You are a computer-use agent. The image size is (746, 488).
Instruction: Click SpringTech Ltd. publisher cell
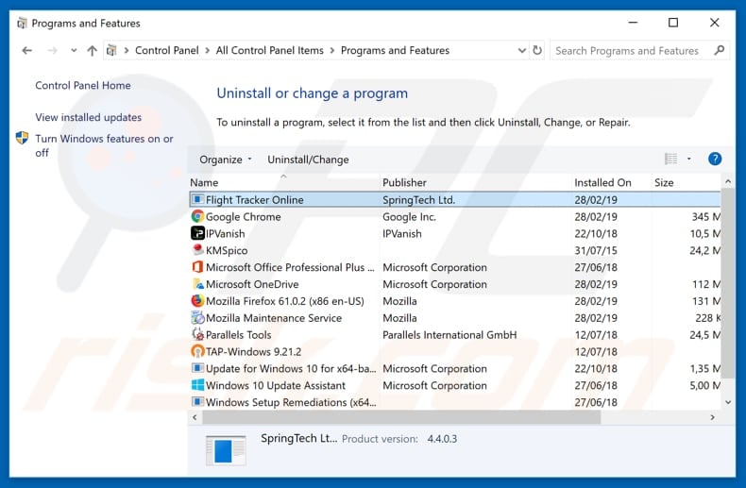[x=418, y=200]
